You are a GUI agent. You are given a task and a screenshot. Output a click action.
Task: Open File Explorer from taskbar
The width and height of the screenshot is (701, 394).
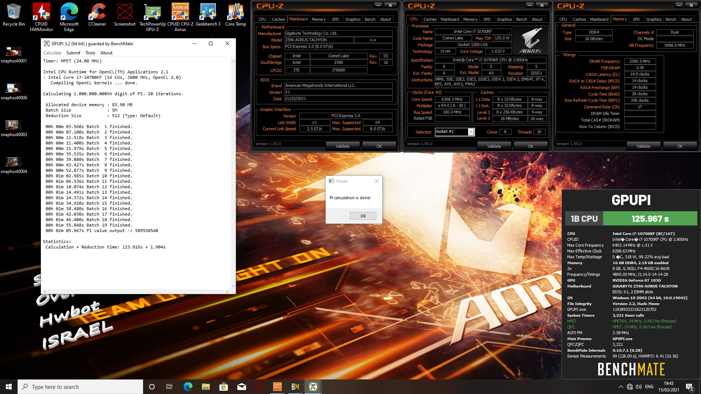pyautogui.click(x=206, y=387)
